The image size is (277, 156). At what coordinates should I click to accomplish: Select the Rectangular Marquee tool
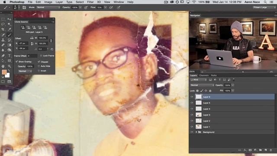click(x=3, y=19)
